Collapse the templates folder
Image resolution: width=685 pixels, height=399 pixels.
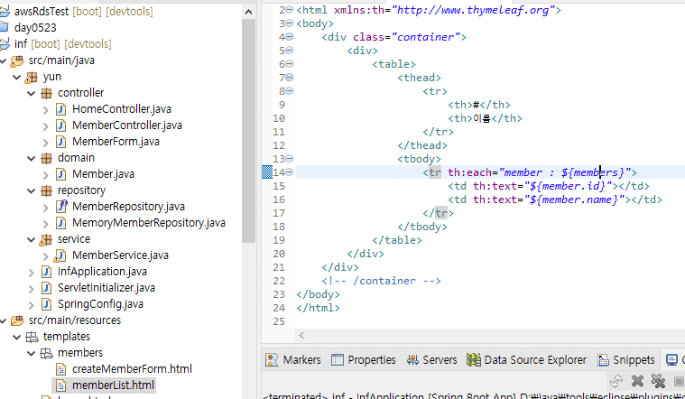(x=16, y=337)
